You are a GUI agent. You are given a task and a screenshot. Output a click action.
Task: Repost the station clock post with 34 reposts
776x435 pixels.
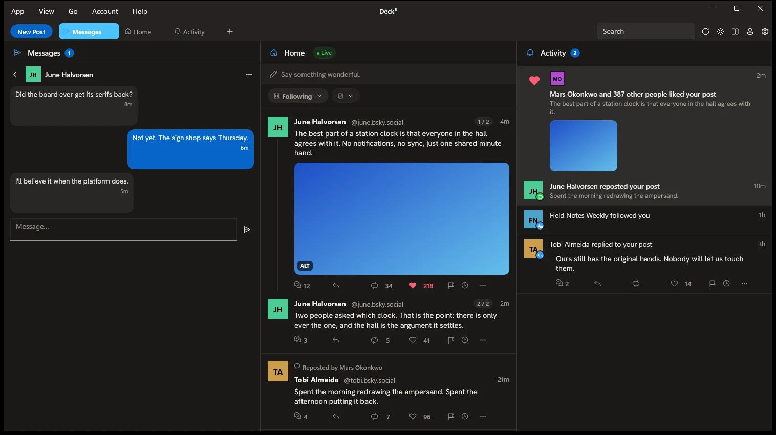[374, 285]
